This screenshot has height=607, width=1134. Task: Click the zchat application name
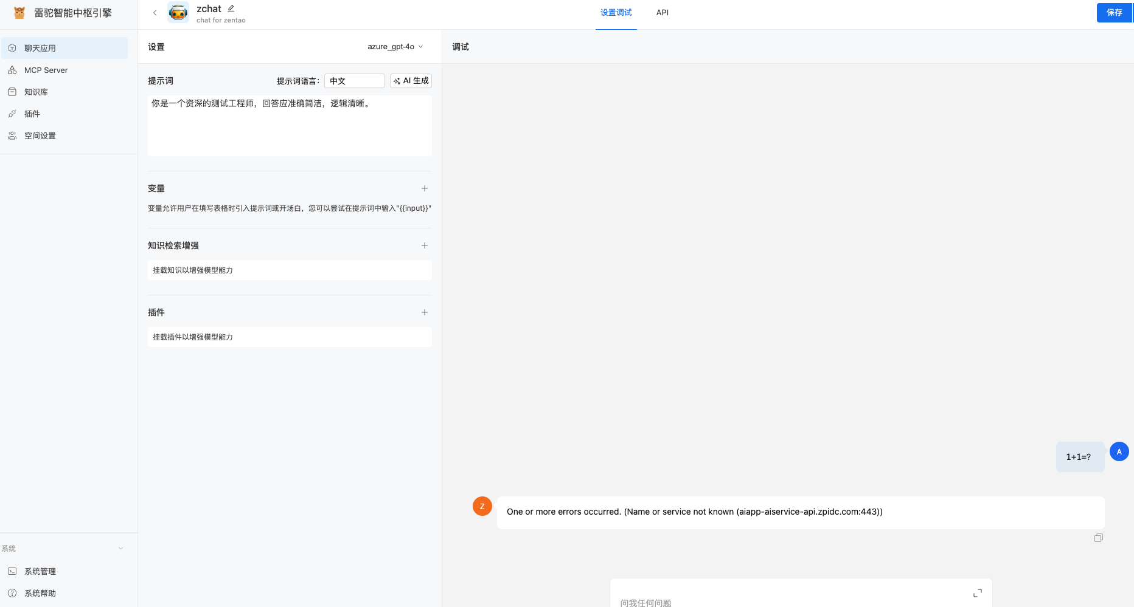[209, 9]
